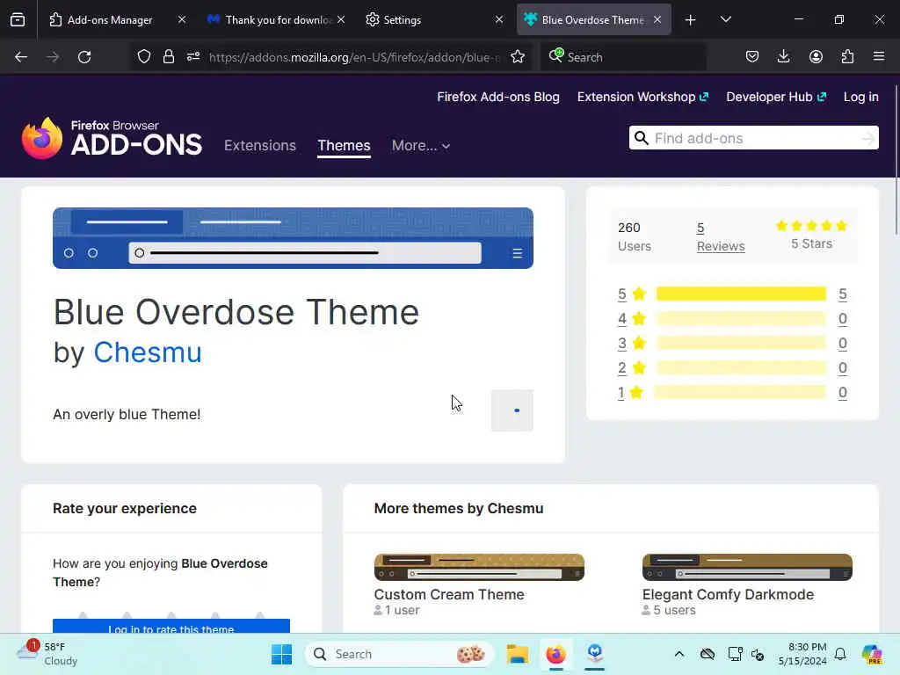Click the Firefox Add-ons logo
Screen dimensions: 900x675
click(x=112, y=138)
